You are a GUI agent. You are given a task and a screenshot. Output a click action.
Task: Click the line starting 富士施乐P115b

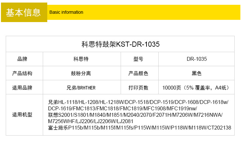(x=139, y=128)
